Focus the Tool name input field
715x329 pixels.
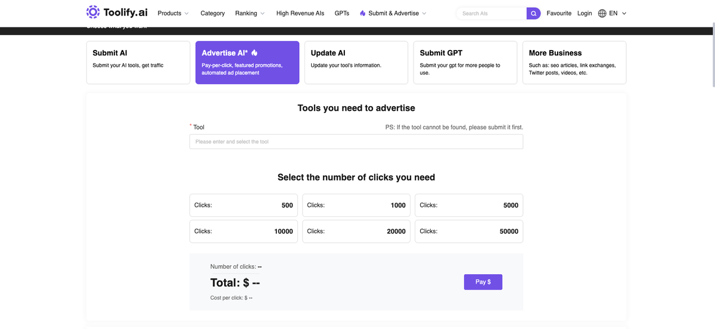356,141
